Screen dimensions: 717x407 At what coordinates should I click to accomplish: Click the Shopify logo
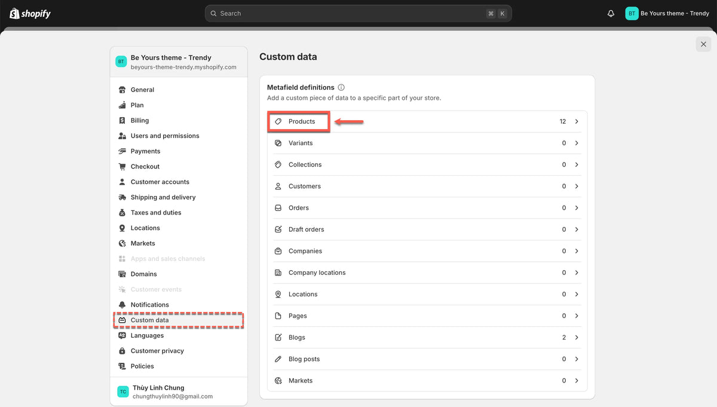point(30,13)
